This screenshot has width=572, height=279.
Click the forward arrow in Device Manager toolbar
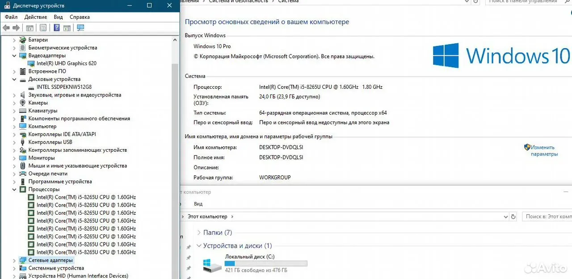tap(16, 28)
